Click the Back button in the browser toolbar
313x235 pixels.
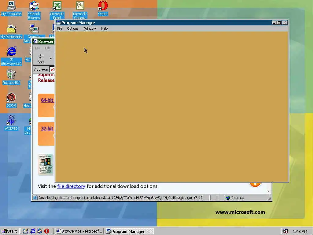[41, 59]
